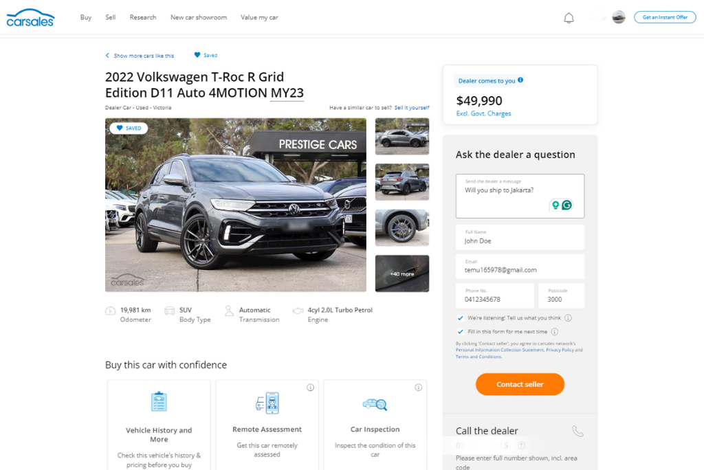Click the notification bell icon

pos(569,18)
